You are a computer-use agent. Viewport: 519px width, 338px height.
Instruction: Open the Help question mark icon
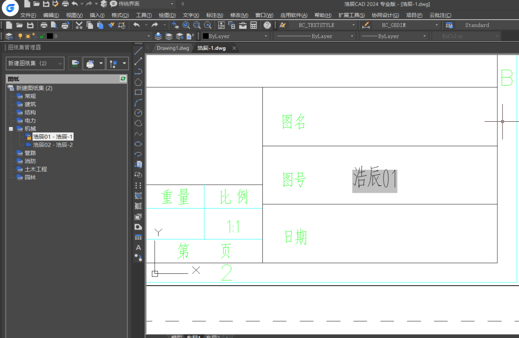click(x=267, y=25)
